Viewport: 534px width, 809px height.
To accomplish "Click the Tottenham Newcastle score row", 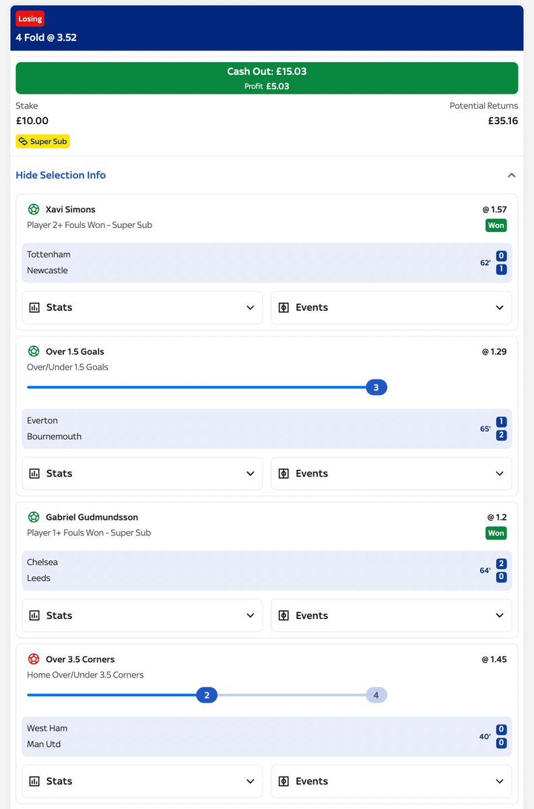I will pos(267,263).
